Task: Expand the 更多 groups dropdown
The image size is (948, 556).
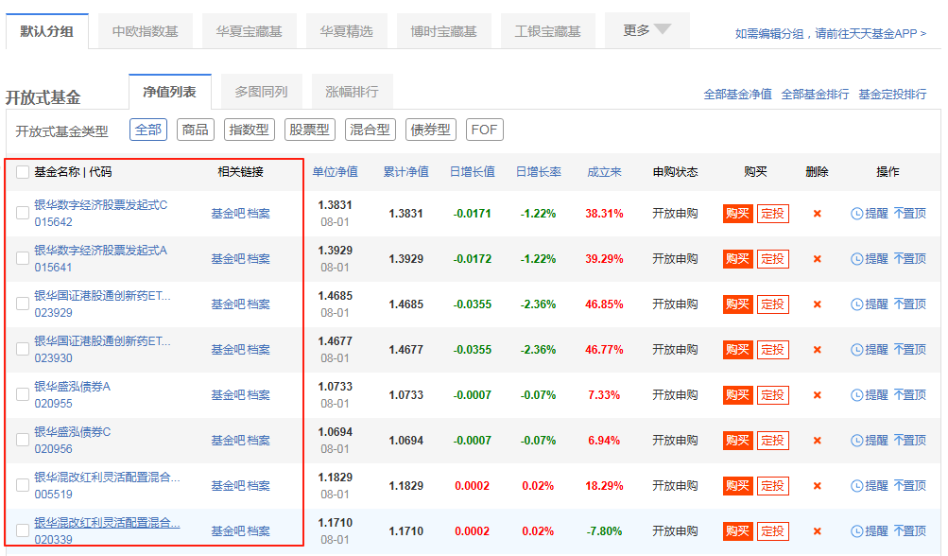Action: [x=646, y=30]
